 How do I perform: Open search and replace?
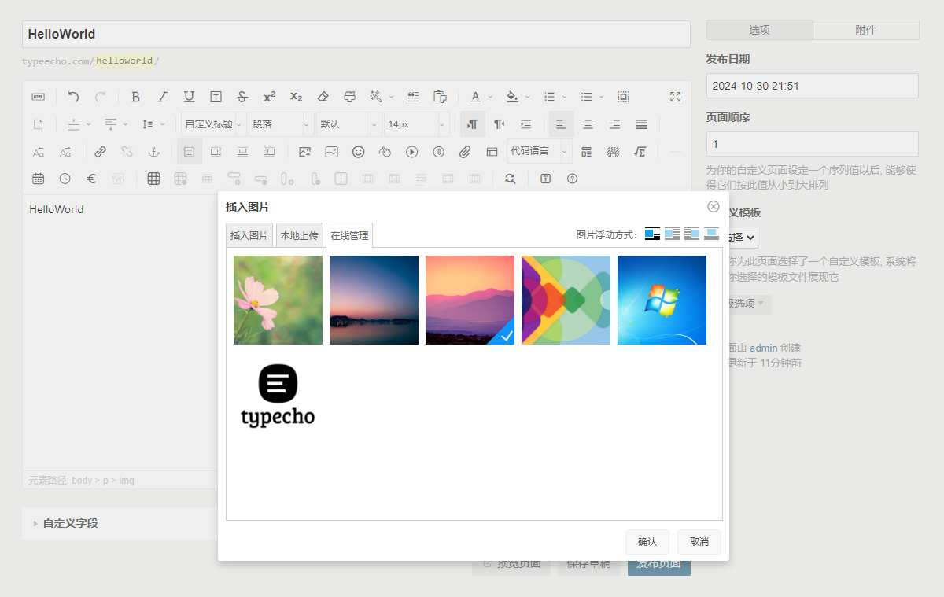tap(510, 179)
